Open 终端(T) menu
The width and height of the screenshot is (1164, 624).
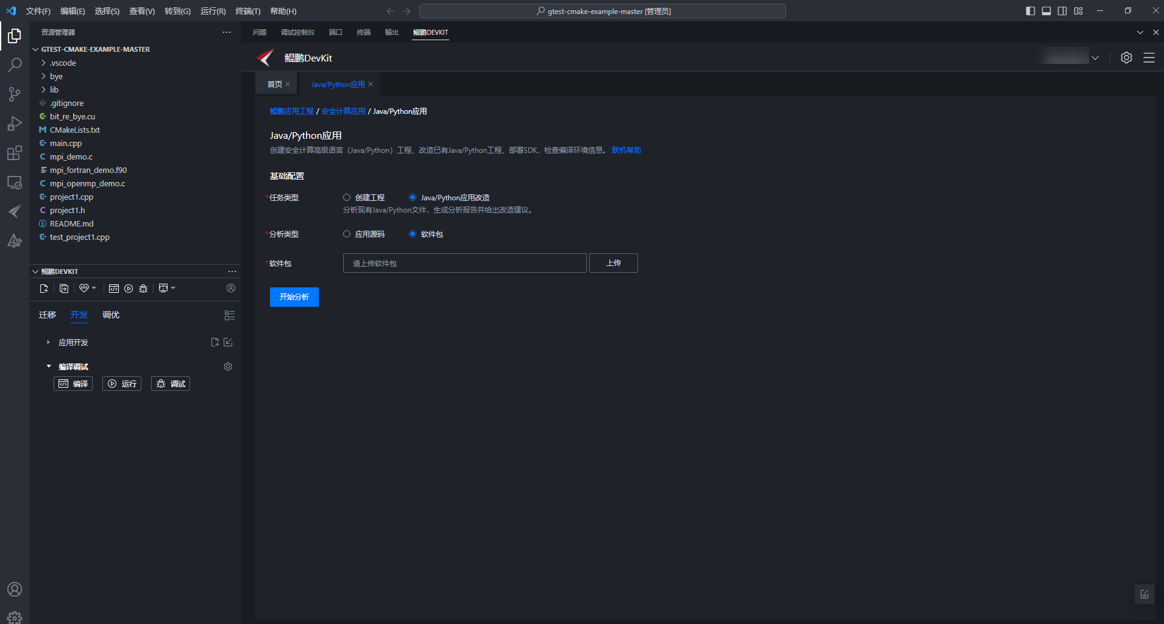pyautogui.click(x=248, y=11)
